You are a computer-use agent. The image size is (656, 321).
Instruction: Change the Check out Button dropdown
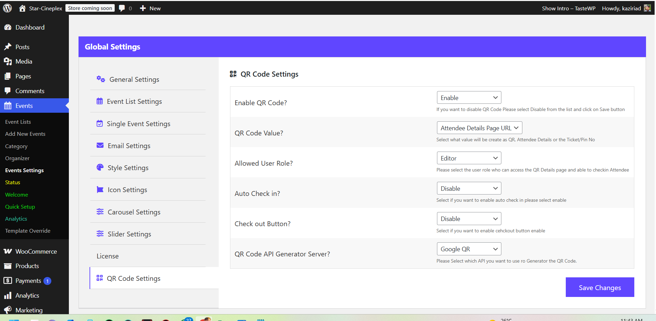[x=469, y=219]
